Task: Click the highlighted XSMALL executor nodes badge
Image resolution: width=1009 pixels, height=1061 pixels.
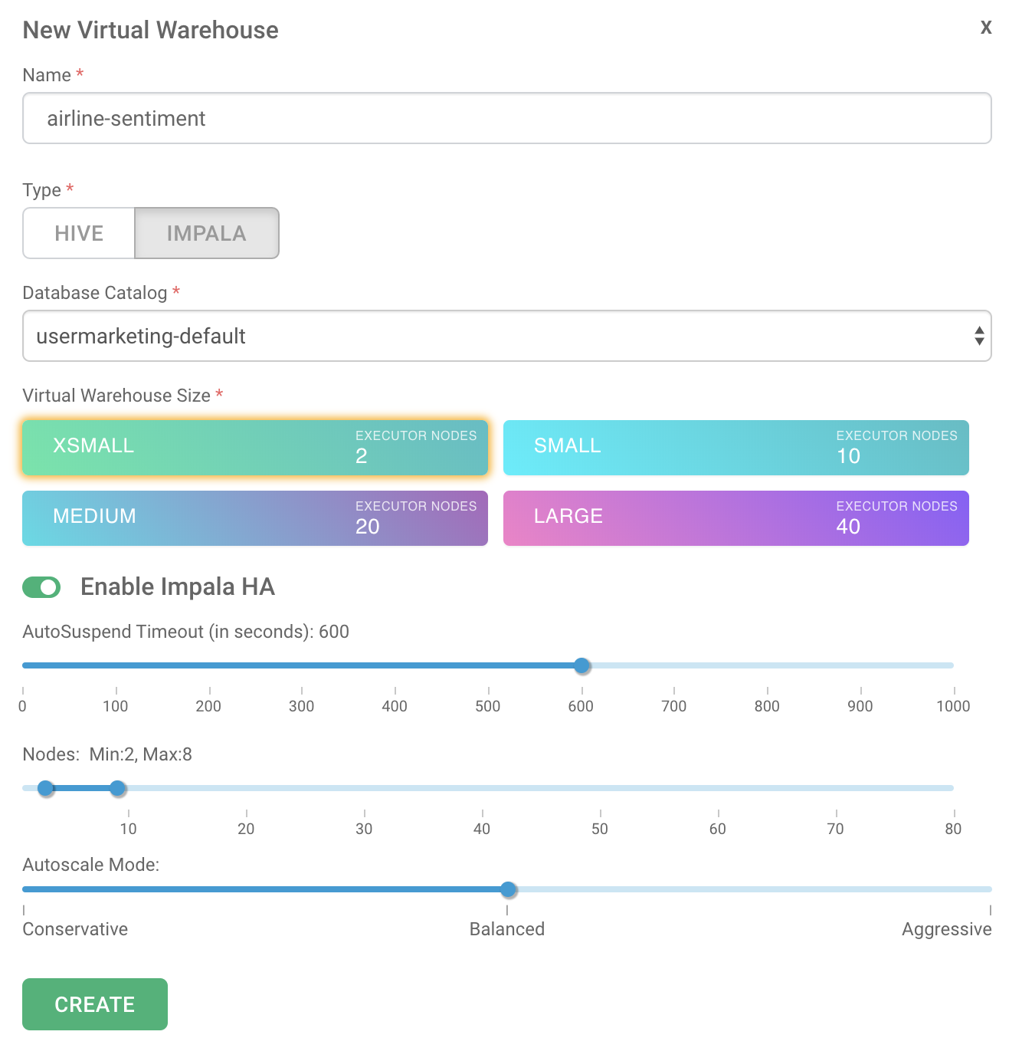Action: click(416, 447)
